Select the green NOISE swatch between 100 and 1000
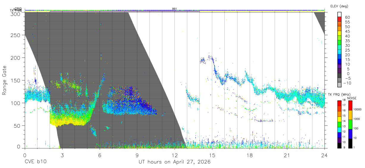The height and width of the screenshot is (168, 365). click(350, 124)
